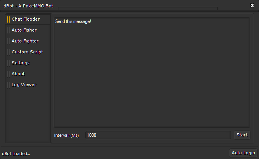Click the Start button
This screenshot has width=259, height=159.
click(x=242, y=135)
